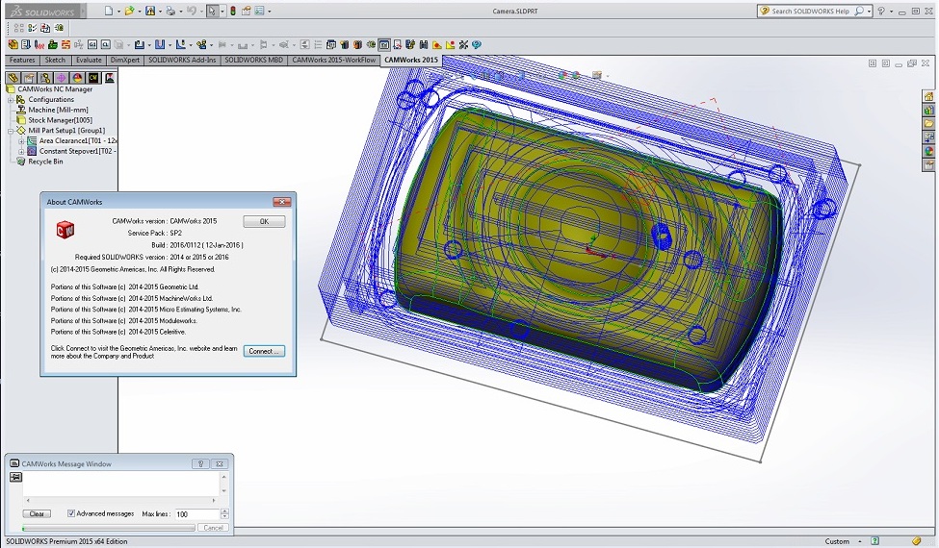Open the dropdown arrow next to New document
939x548 pixels.
point(118,11)
